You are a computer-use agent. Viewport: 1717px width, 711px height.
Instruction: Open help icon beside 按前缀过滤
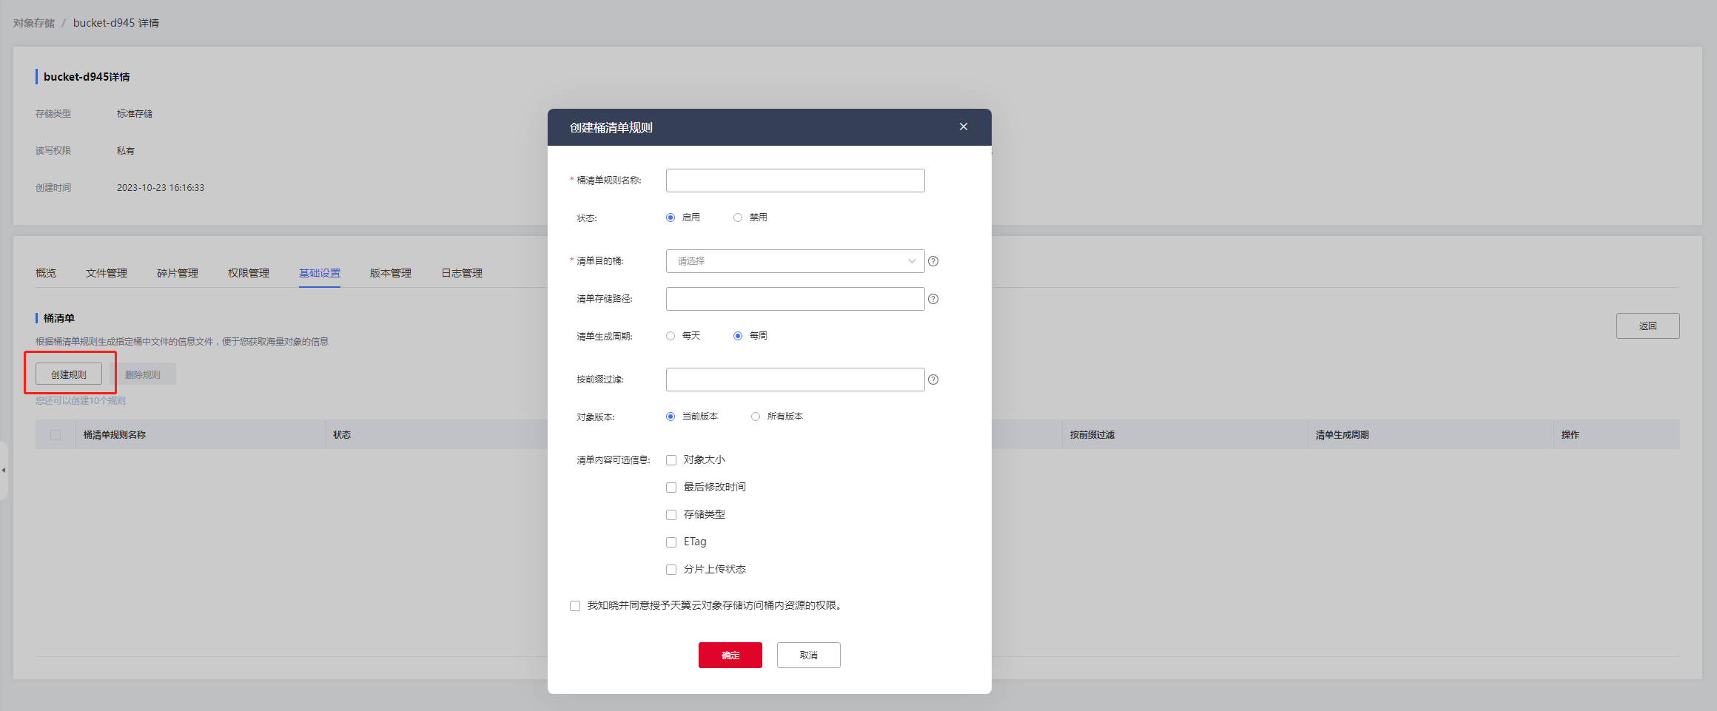(933, 380)
